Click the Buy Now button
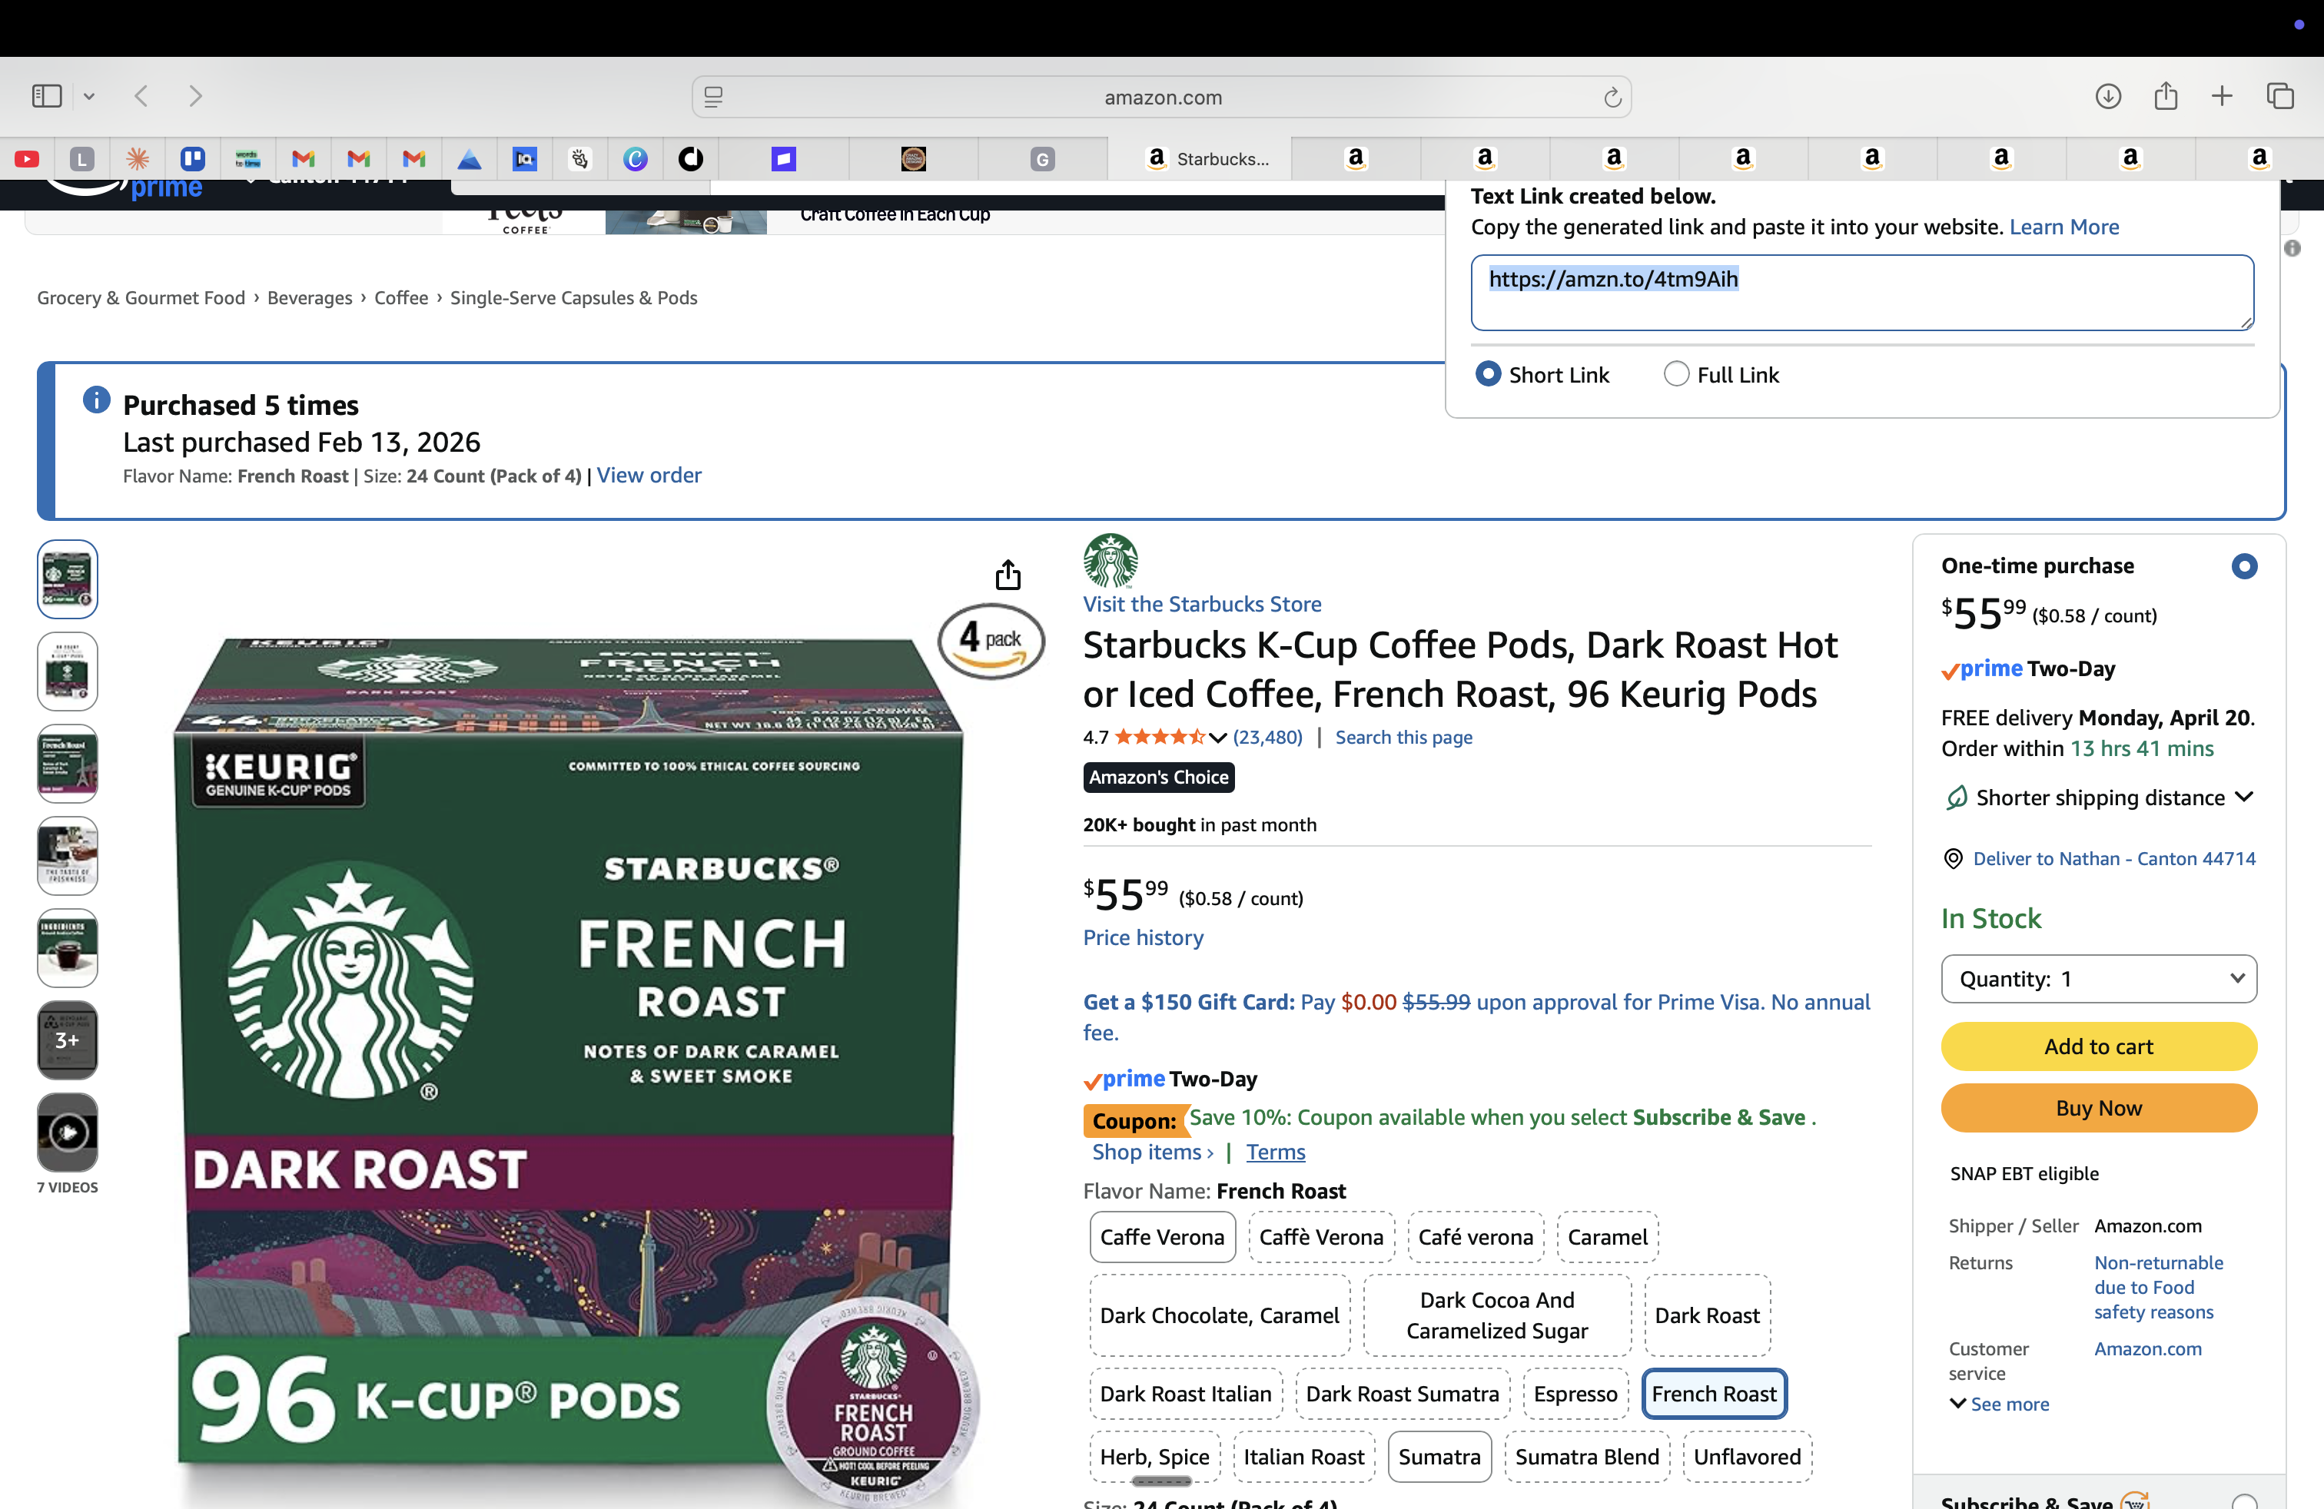Image resolution: width=2324 pixels, height=1509 pixels. (2098, 1108)
